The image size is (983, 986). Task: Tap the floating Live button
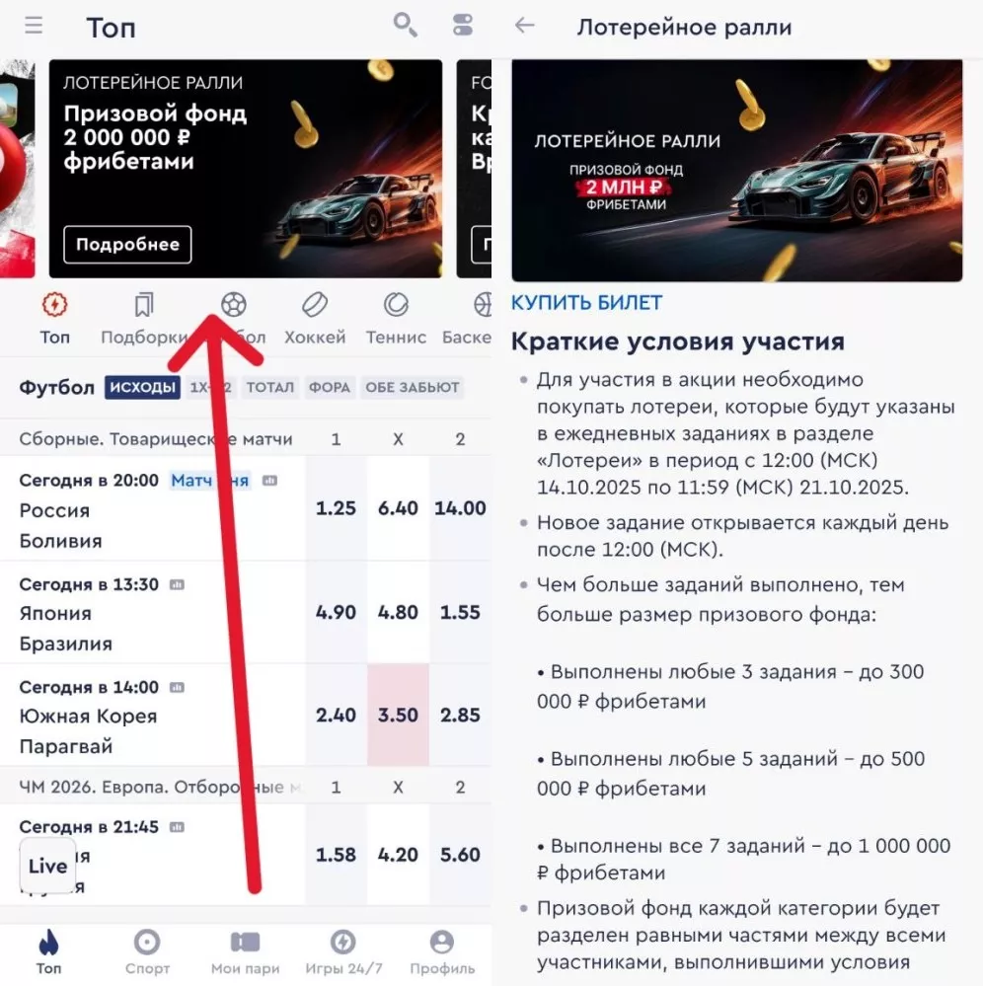point(47,866)
